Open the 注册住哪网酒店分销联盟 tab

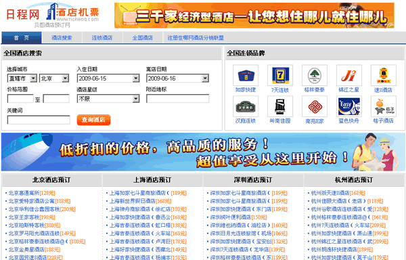[196, 38]
